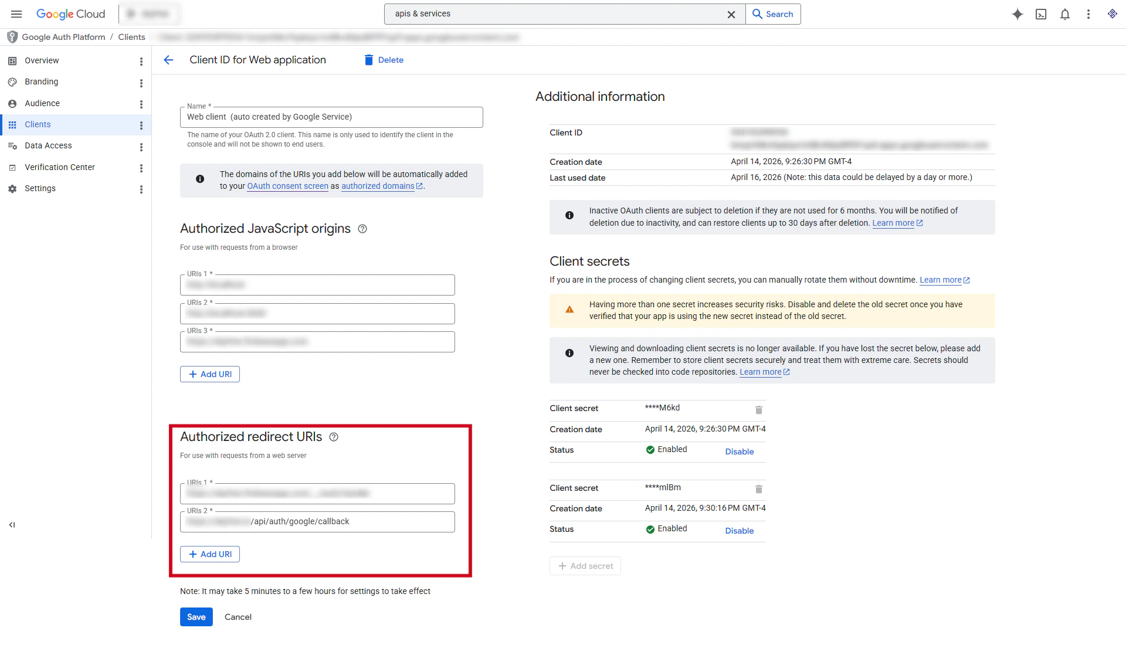
Task: Clear the search field with the X icon
Action: pos(731,14)
